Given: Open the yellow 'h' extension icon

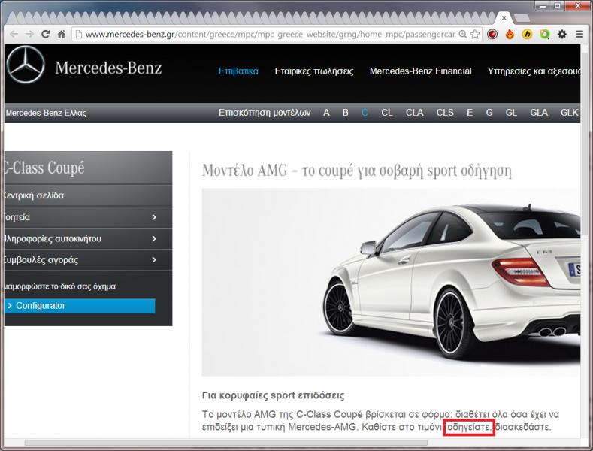Looking at the screenshot, I should [527, 34].
